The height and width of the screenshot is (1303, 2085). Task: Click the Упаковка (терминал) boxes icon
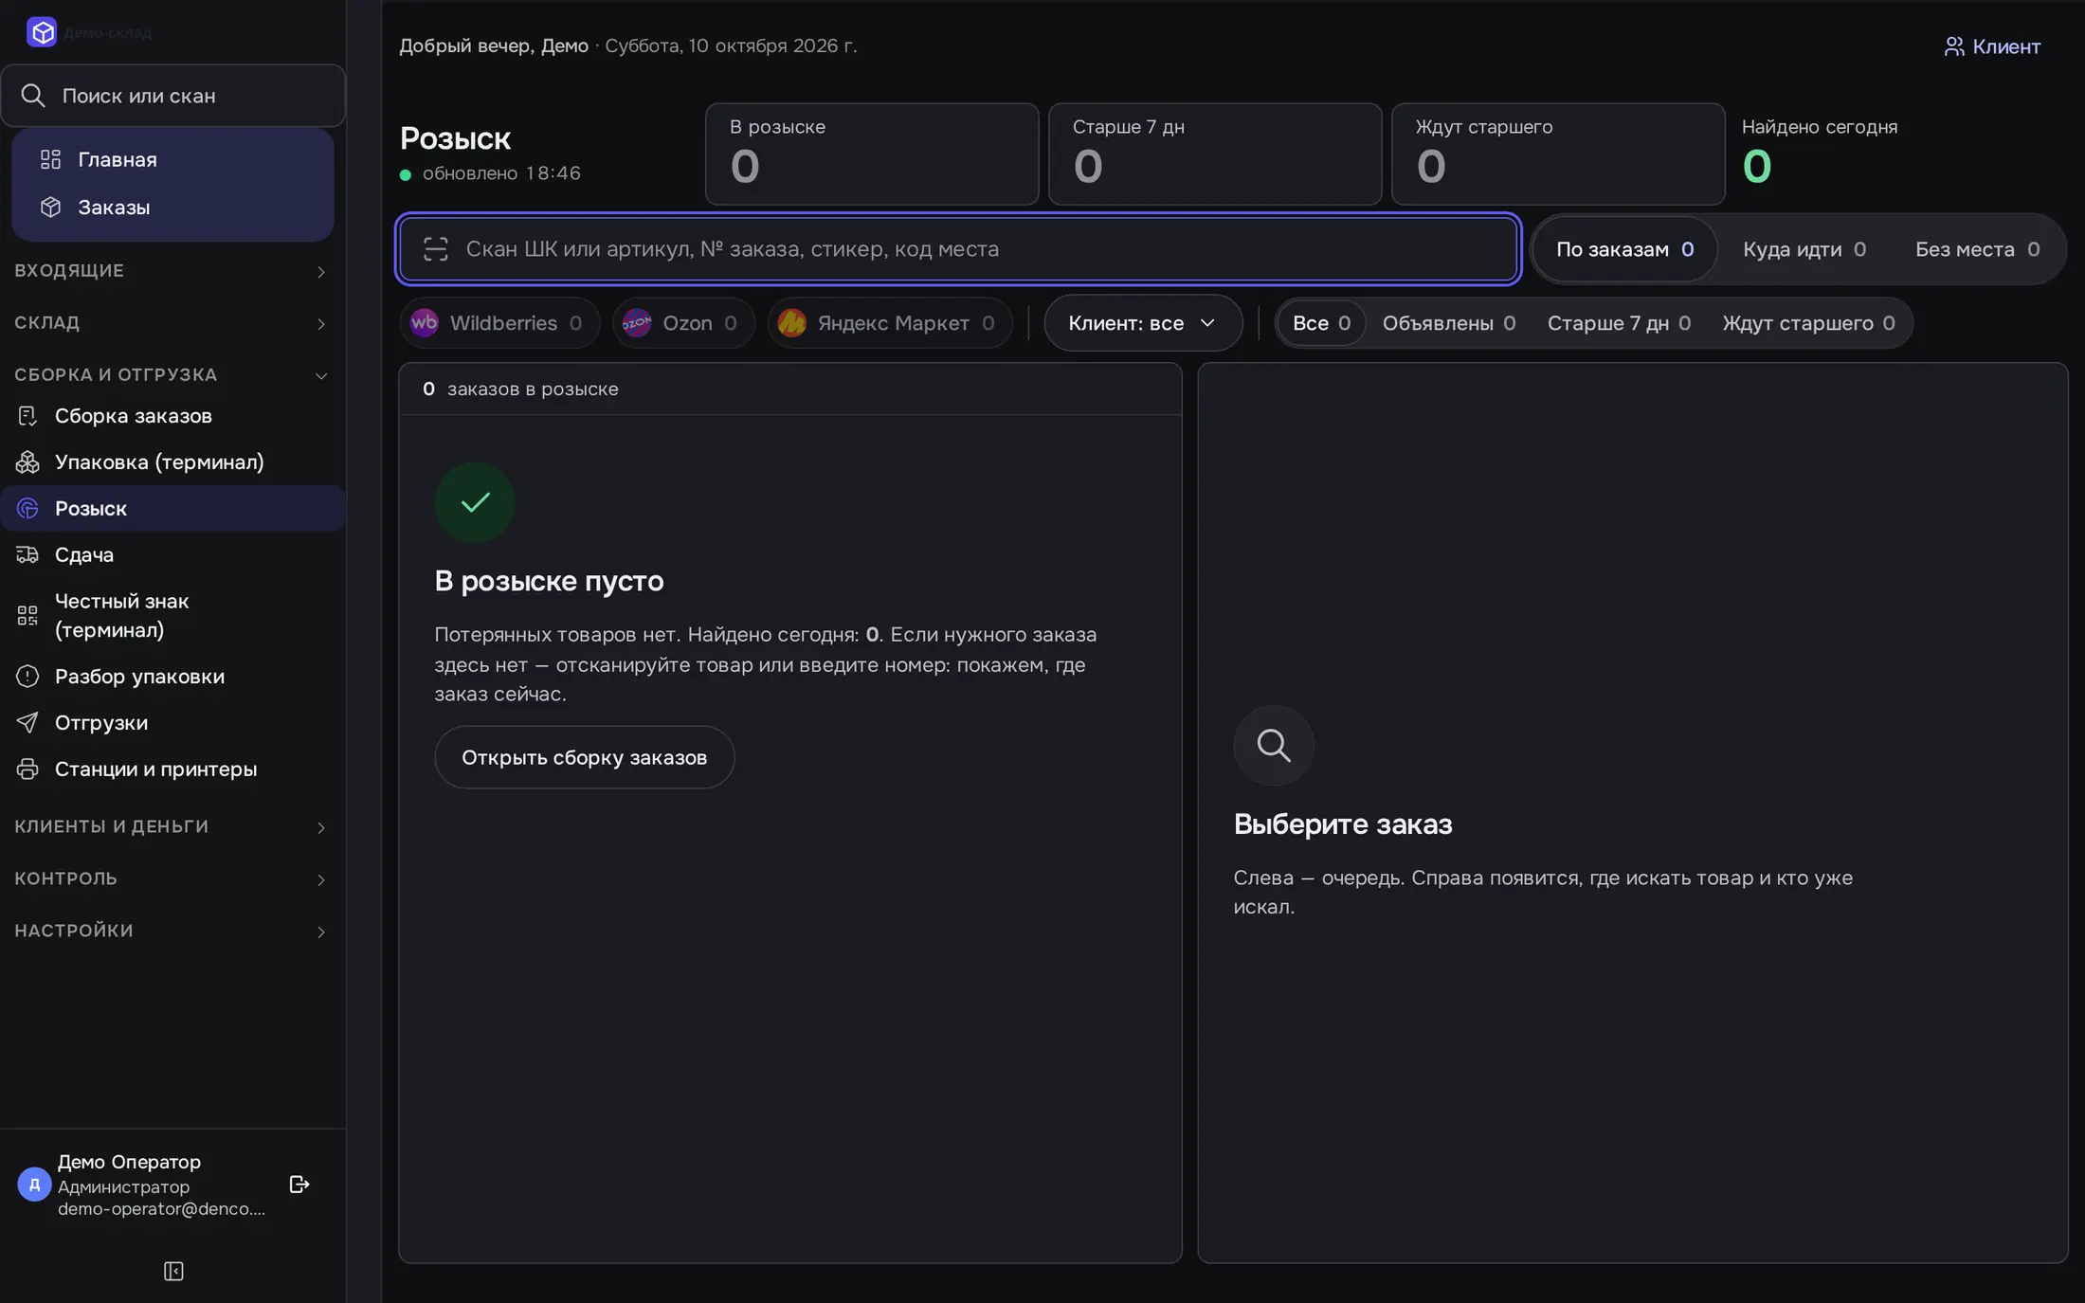tap(27, 462)
